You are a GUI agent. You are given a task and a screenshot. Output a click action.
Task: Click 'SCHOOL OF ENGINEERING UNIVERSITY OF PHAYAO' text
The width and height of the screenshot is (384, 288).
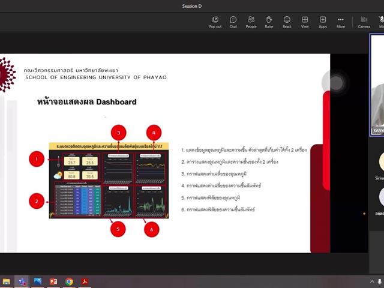coord(96,77)
